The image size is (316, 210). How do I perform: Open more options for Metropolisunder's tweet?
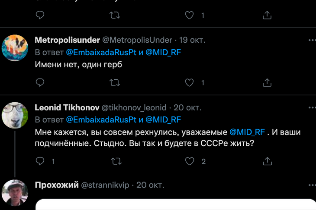(312, 40)
